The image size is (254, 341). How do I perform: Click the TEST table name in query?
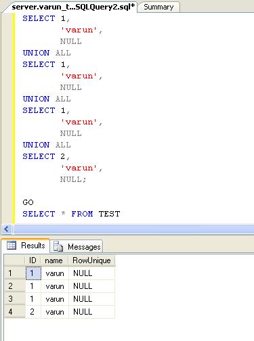tap(109, 214)
